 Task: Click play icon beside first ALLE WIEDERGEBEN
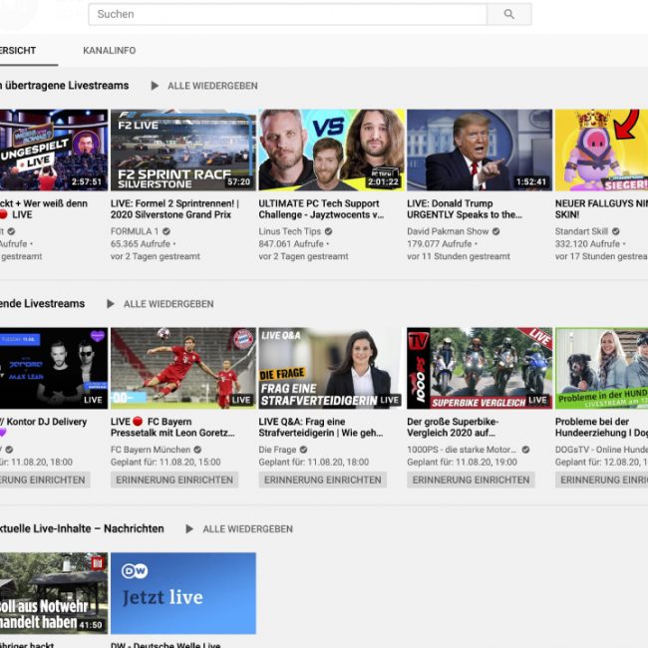point(155,86)
